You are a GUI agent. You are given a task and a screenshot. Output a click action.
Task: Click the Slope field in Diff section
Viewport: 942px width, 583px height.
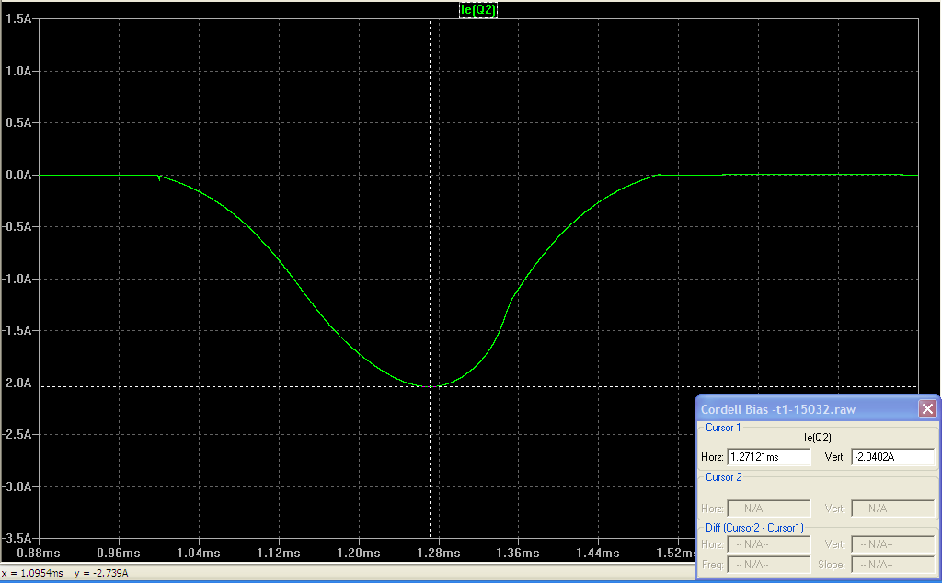892,565
